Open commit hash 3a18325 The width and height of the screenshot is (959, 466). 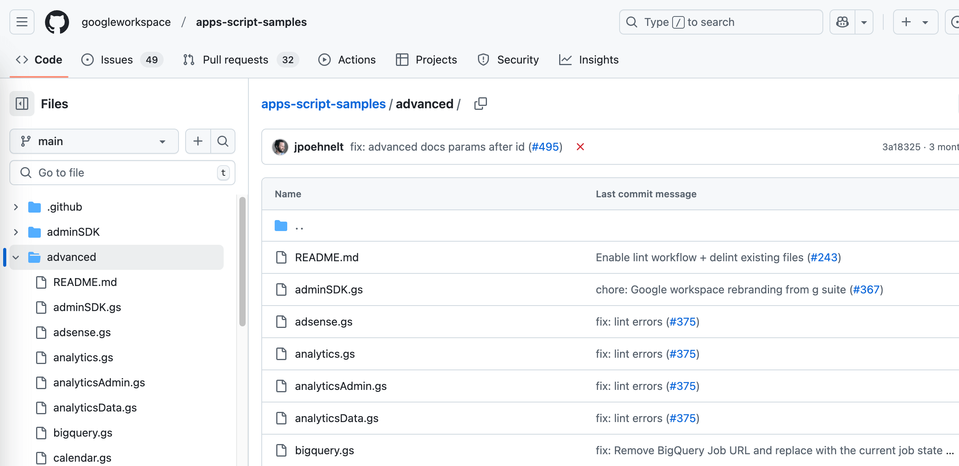(x=901, y=147)
